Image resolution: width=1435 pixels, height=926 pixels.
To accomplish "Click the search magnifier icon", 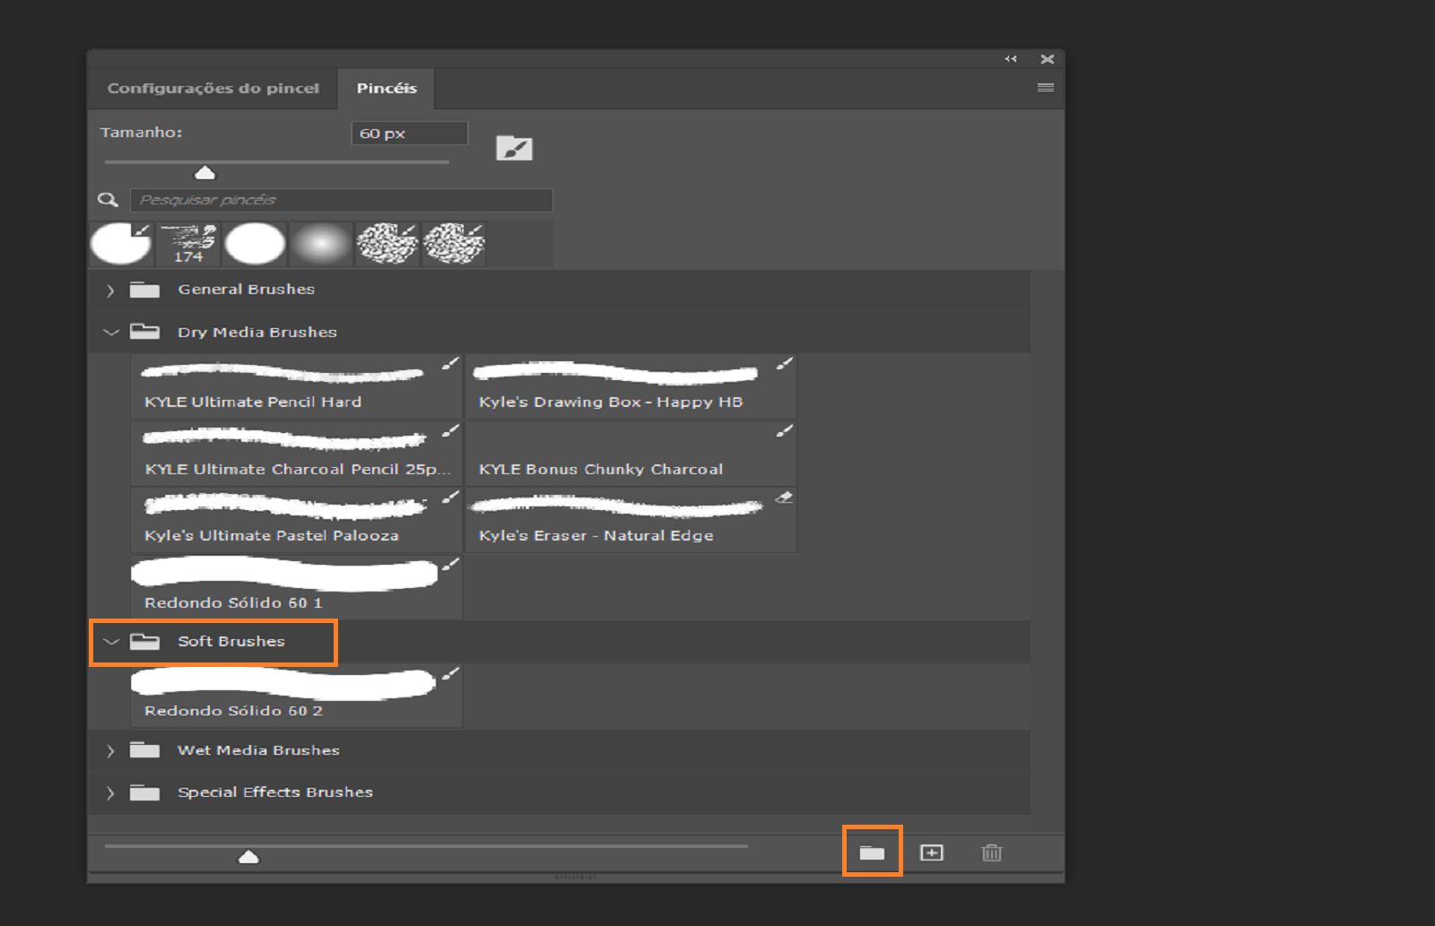I will coord(108,200).
